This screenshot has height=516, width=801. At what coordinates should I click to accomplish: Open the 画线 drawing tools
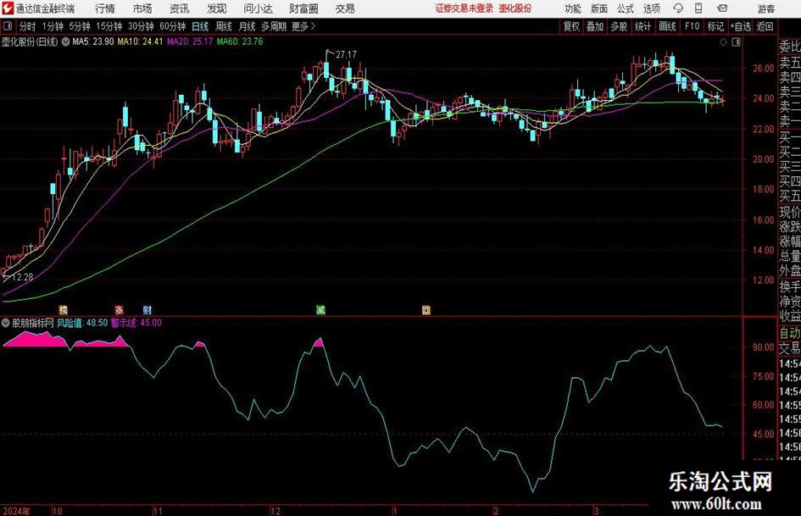click(668, 26)
